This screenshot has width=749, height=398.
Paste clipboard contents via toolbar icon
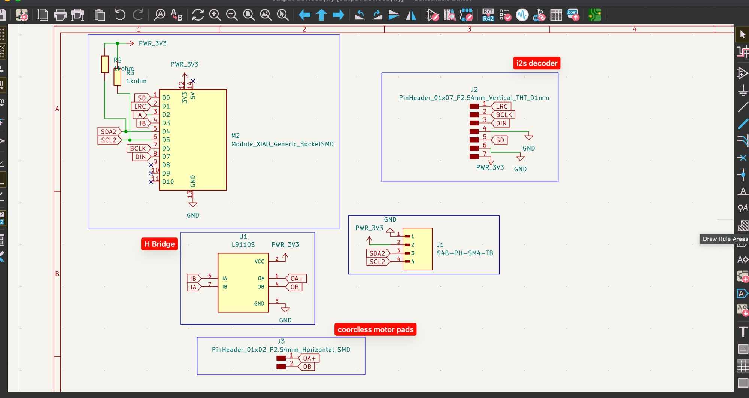[100, 15]
